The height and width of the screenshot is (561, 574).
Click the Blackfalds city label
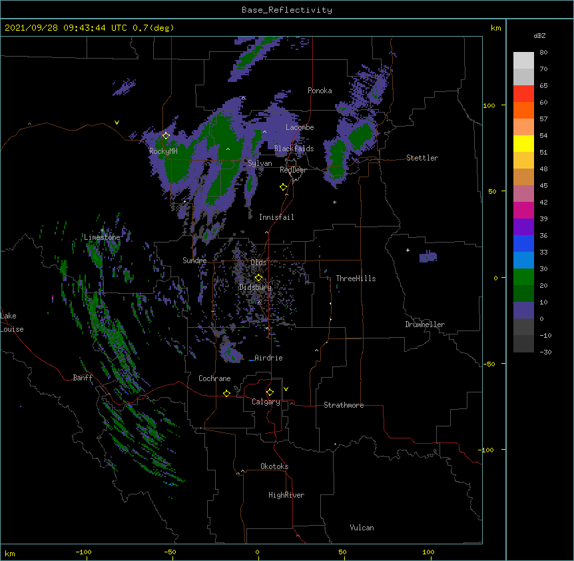[294, 149]
